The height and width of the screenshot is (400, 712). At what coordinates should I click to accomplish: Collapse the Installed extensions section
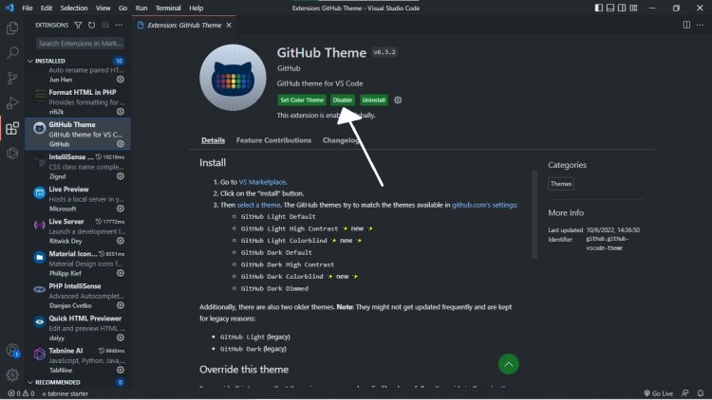pos(78,61)
